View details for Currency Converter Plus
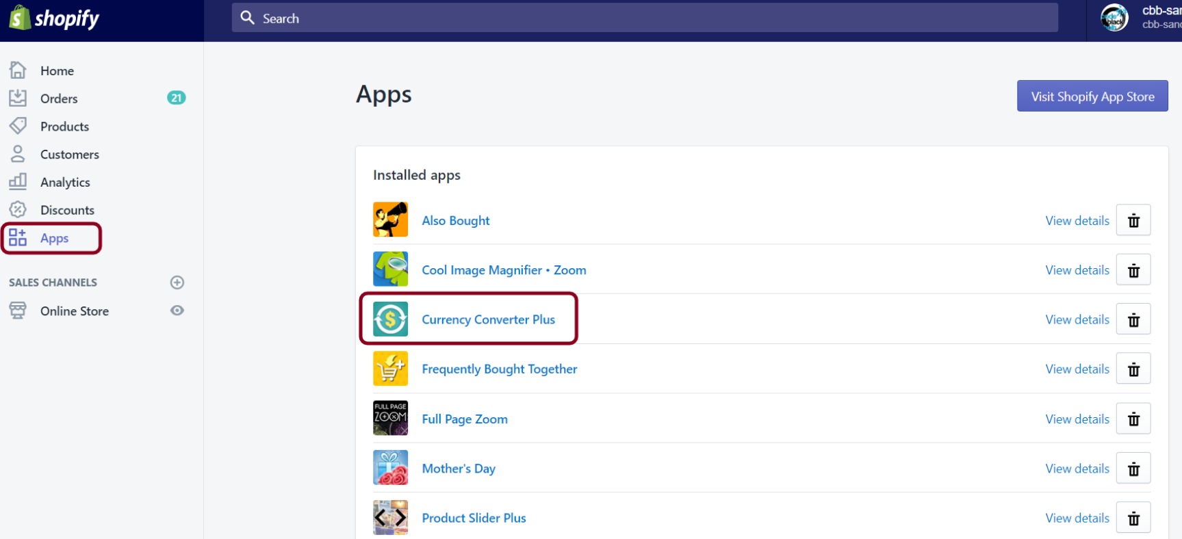Viewport: 1182px width, 539px height. pyautogui.click(x=1077, y=319)
